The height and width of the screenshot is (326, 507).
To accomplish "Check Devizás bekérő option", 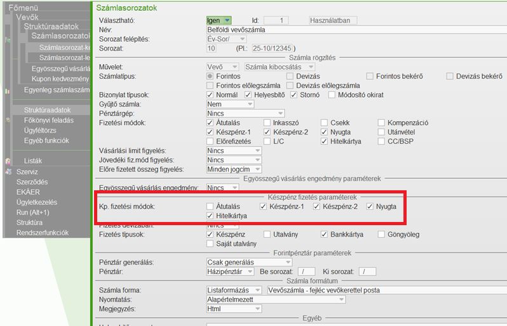I will (450, 76).
